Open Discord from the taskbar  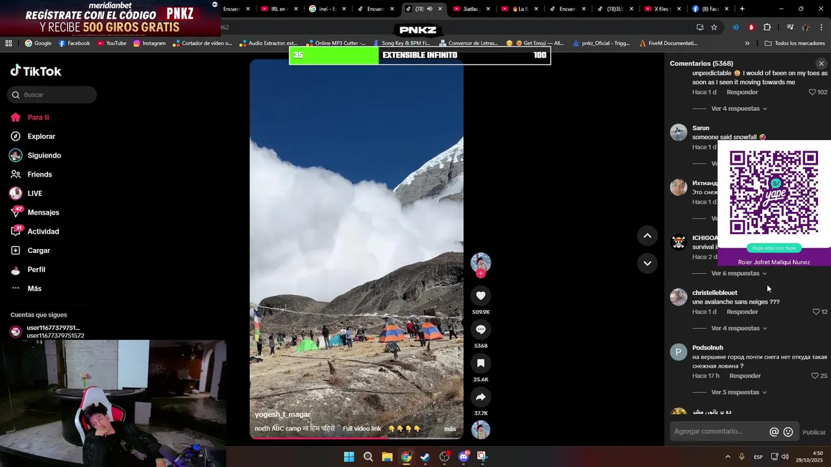pyautogui.click(x=464, y=457)
